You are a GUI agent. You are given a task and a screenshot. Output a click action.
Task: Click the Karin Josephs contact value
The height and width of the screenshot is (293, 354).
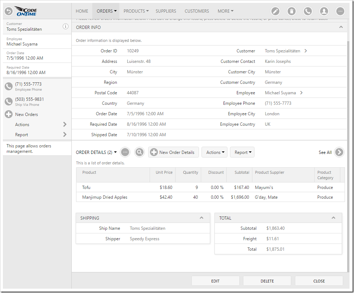(x=278, y=61)
